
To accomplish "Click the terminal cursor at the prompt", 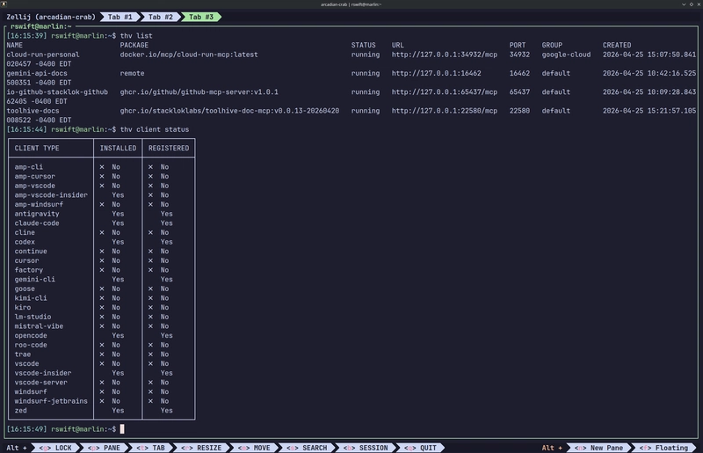I will [x=122, y=429].
